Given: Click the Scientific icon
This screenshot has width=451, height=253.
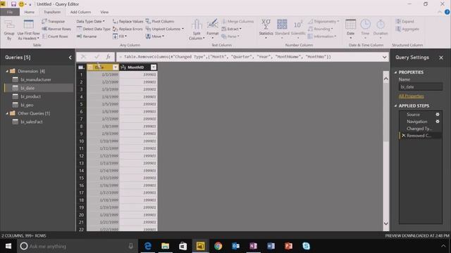Looking at the screenshot, I should (298, 25).
